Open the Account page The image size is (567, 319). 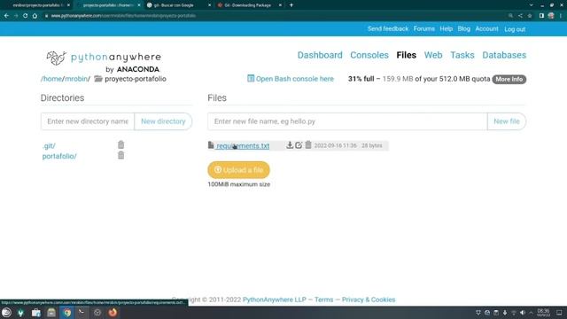[486, 28]
